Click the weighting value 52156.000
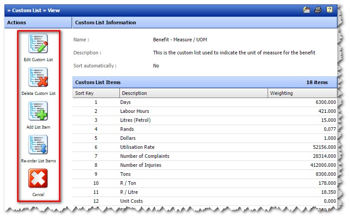The width and height of the screenshot is (350, 219). [x=324, y=147]
